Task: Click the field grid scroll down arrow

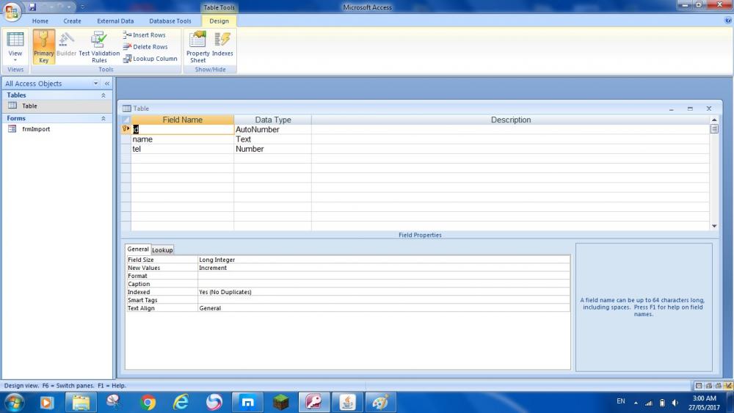Action: click(x=714, y=227)
